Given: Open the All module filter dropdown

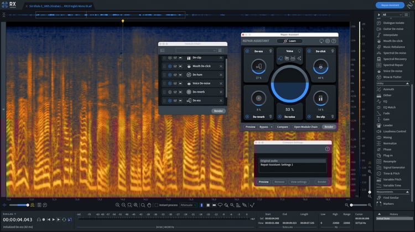Looking at the screenshot, I should tap(392, 15).
